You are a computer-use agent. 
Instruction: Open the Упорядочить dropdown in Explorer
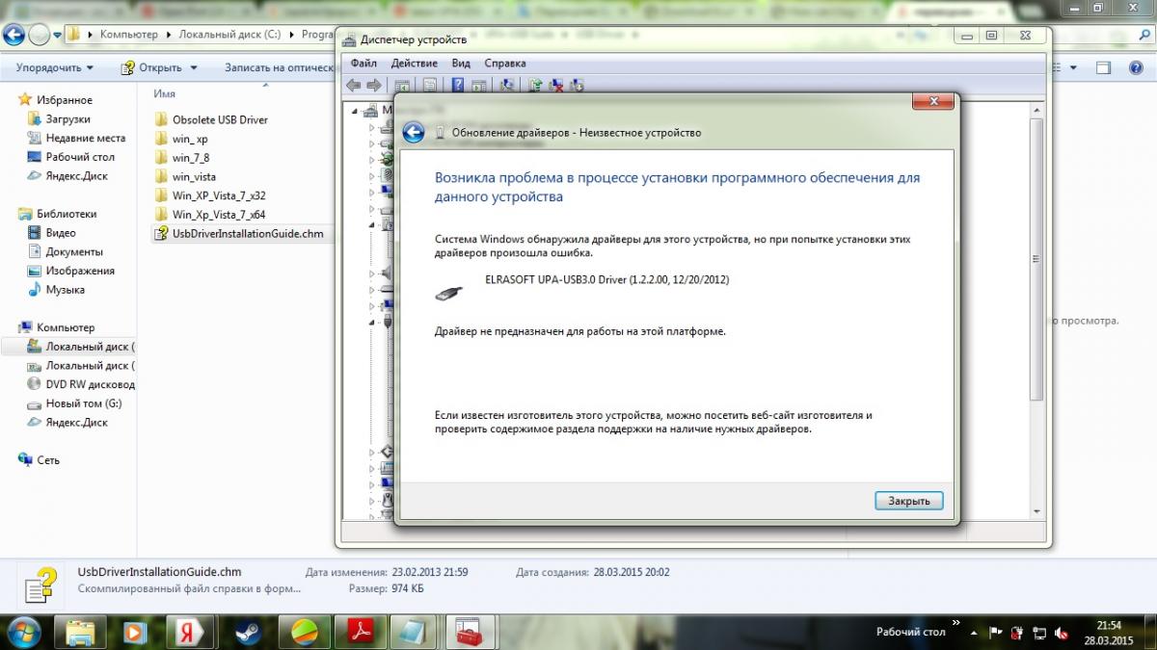tap(55, 67)
